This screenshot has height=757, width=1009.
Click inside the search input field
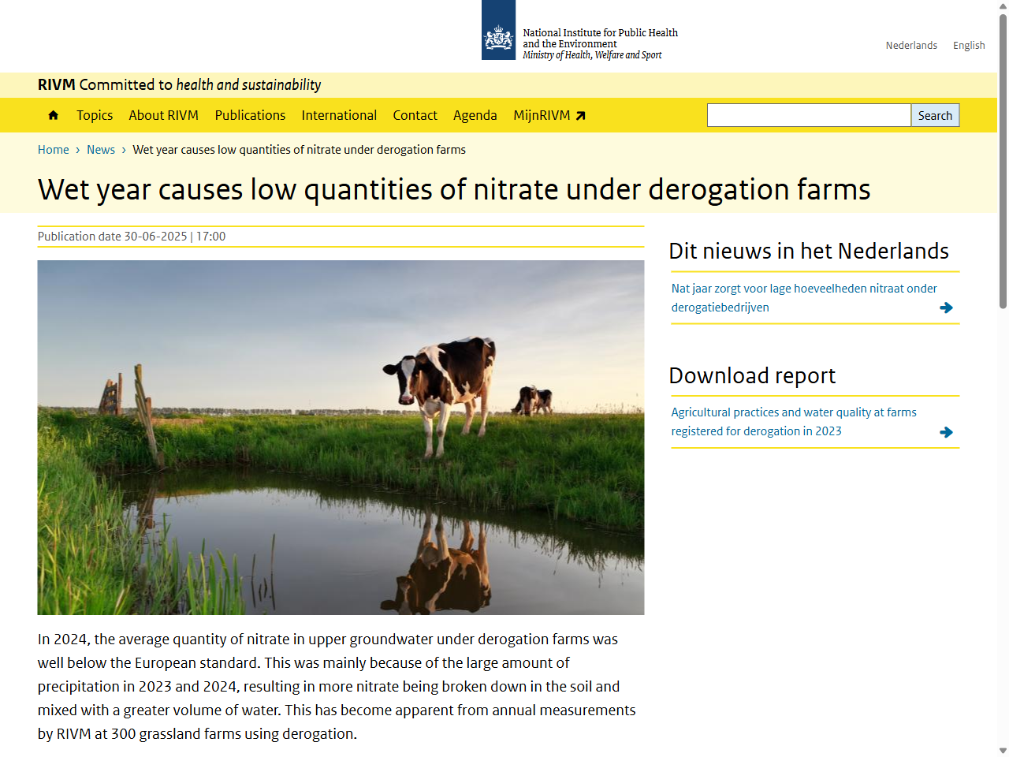pos(809,115)
